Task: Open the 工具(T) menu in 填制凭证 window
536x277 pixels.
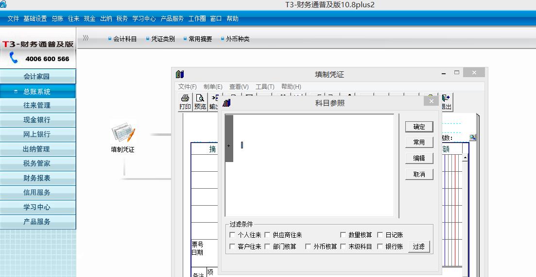Action: point(265,87)
